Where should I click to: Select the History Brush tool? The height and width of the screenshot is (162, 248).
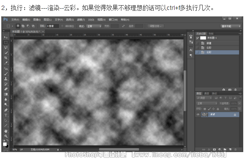(x=6, y=84)
